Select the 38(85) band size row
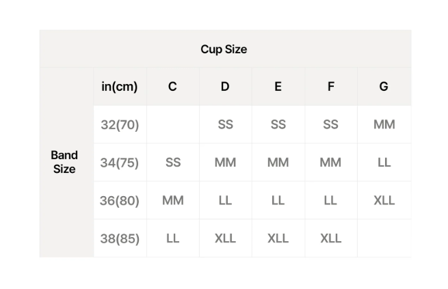Screen dimensions: 448x289 click(119, 238)
